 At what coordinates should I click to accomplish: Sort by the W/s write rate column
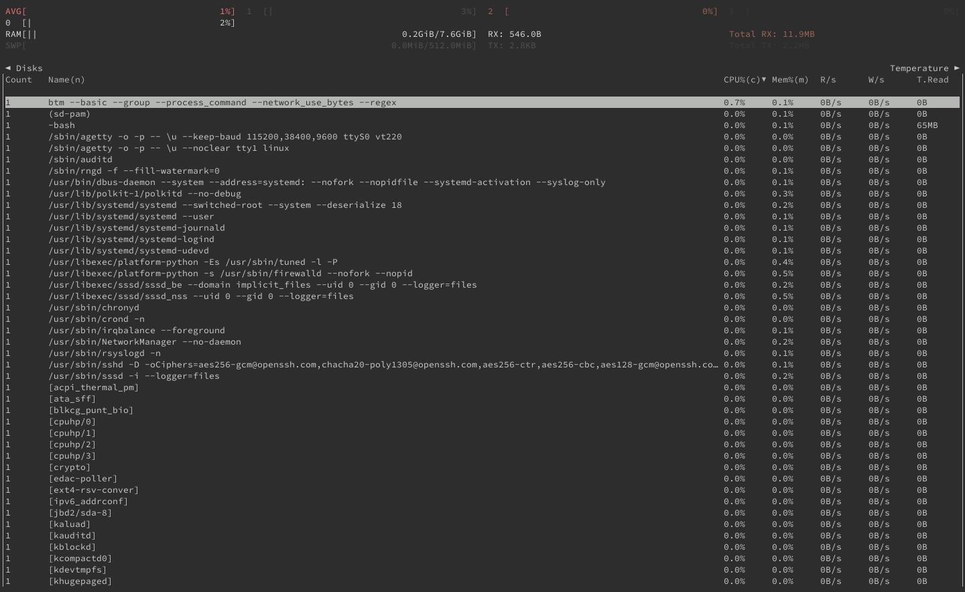coord(876,79)
